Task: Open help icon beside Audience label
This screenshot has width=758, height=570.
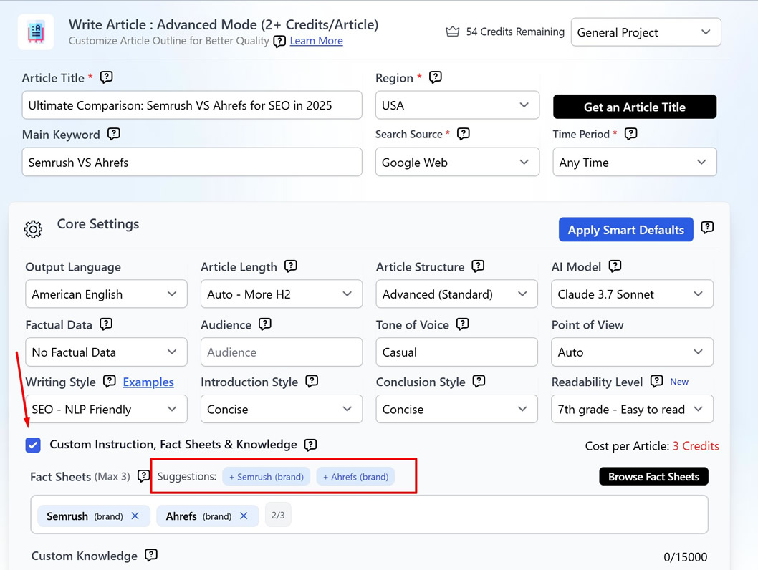Action: click(x=265, y=324)
